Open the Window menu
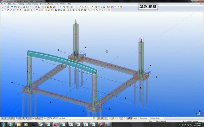 (x=63, y=4)
